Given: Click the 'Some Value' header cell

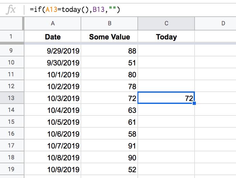Looking at the screenshot, I should (109, 37).
